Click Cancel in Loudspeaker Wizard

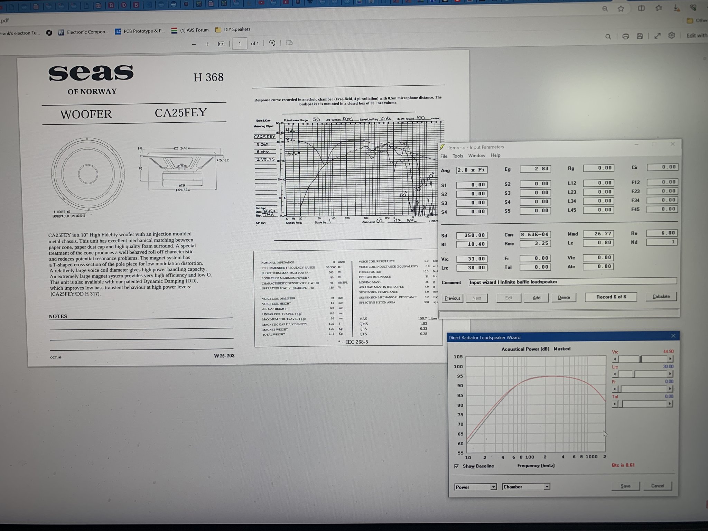coord(658,486)
